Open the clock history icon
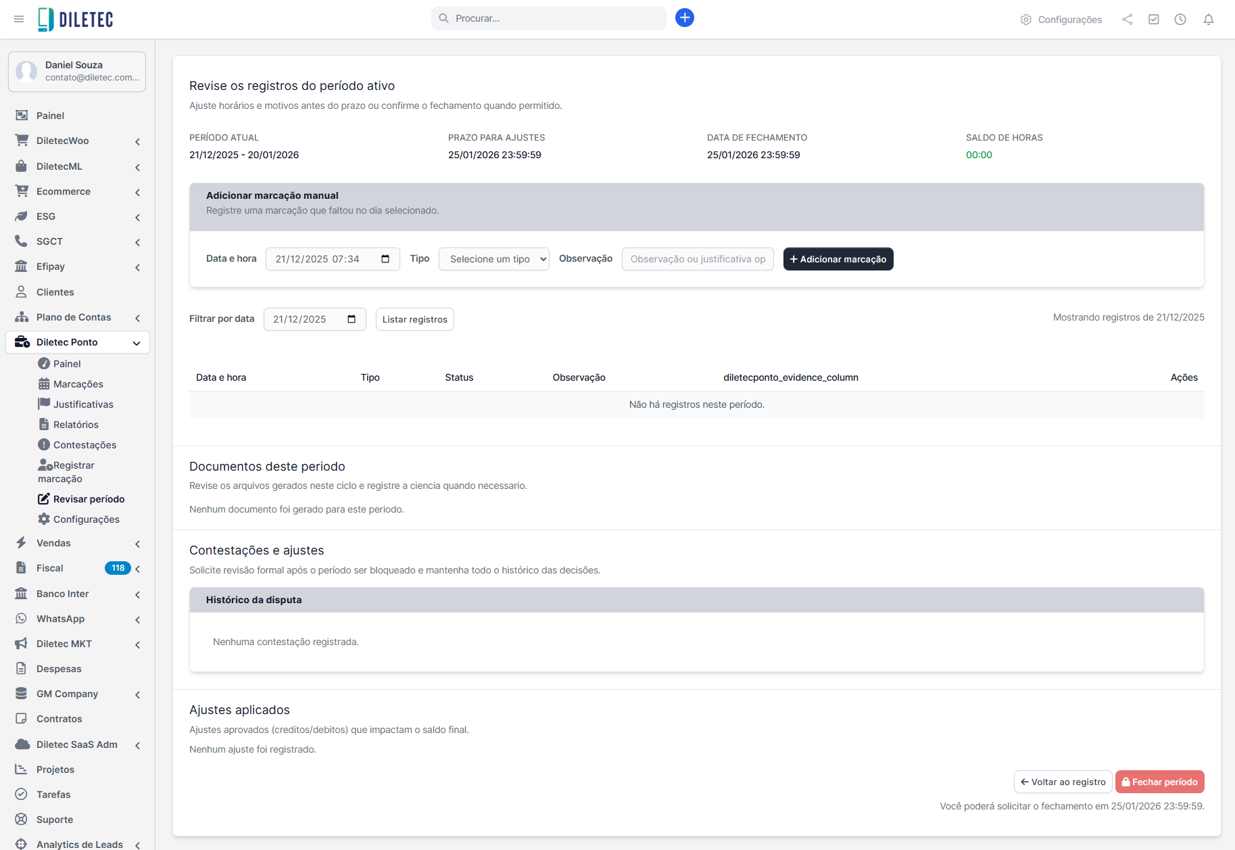 point(1180,20)
